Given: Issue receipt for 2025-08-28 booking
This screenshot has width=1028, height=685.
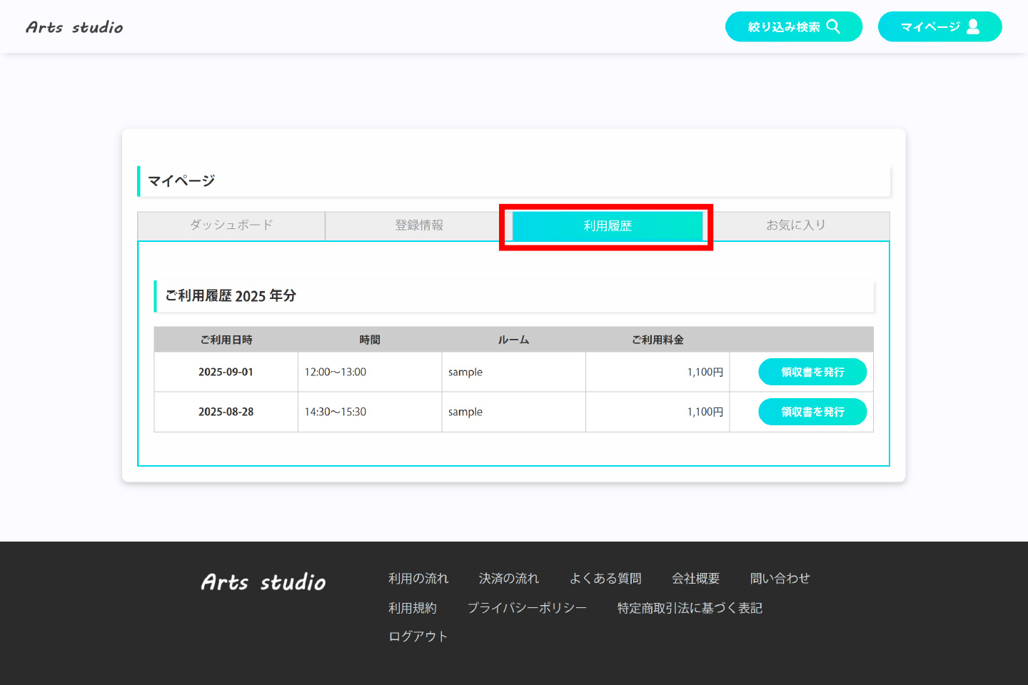Looking at the screenshot, I should (x=812, y=412).
